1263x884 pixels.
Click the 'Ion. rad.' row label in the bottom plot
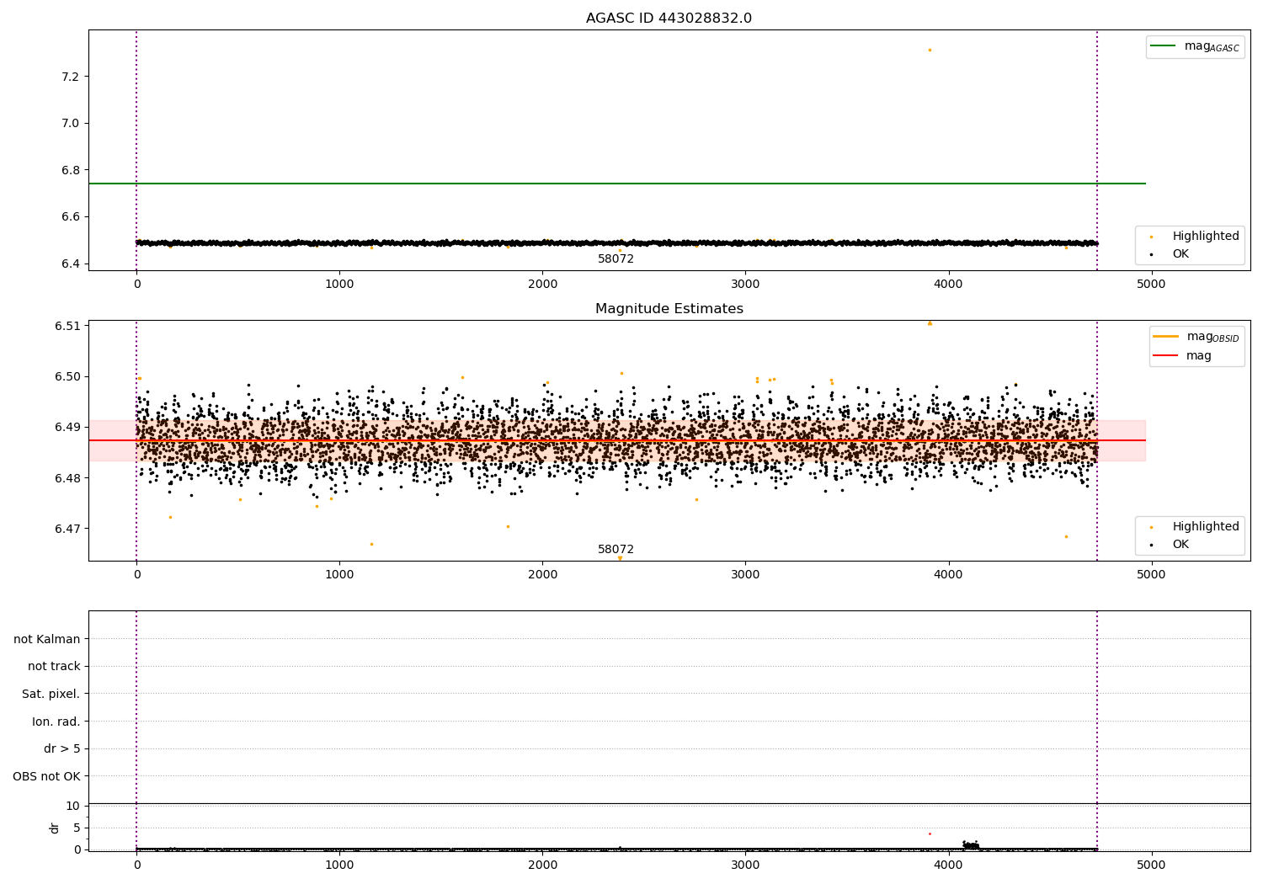[56, 722]
